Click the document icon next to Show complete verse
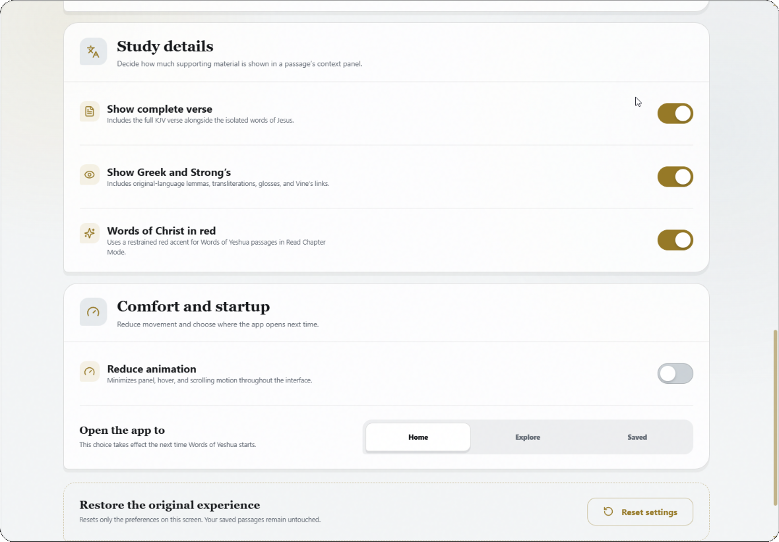 tap(90, 111)
